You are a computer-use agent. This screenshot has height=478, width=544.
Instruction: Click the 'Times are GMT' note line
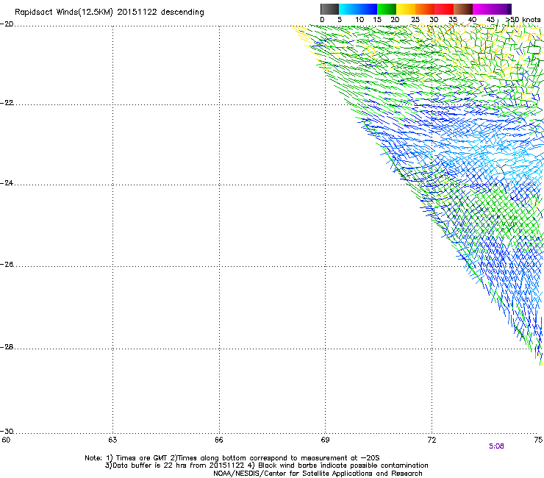(232, 458)
